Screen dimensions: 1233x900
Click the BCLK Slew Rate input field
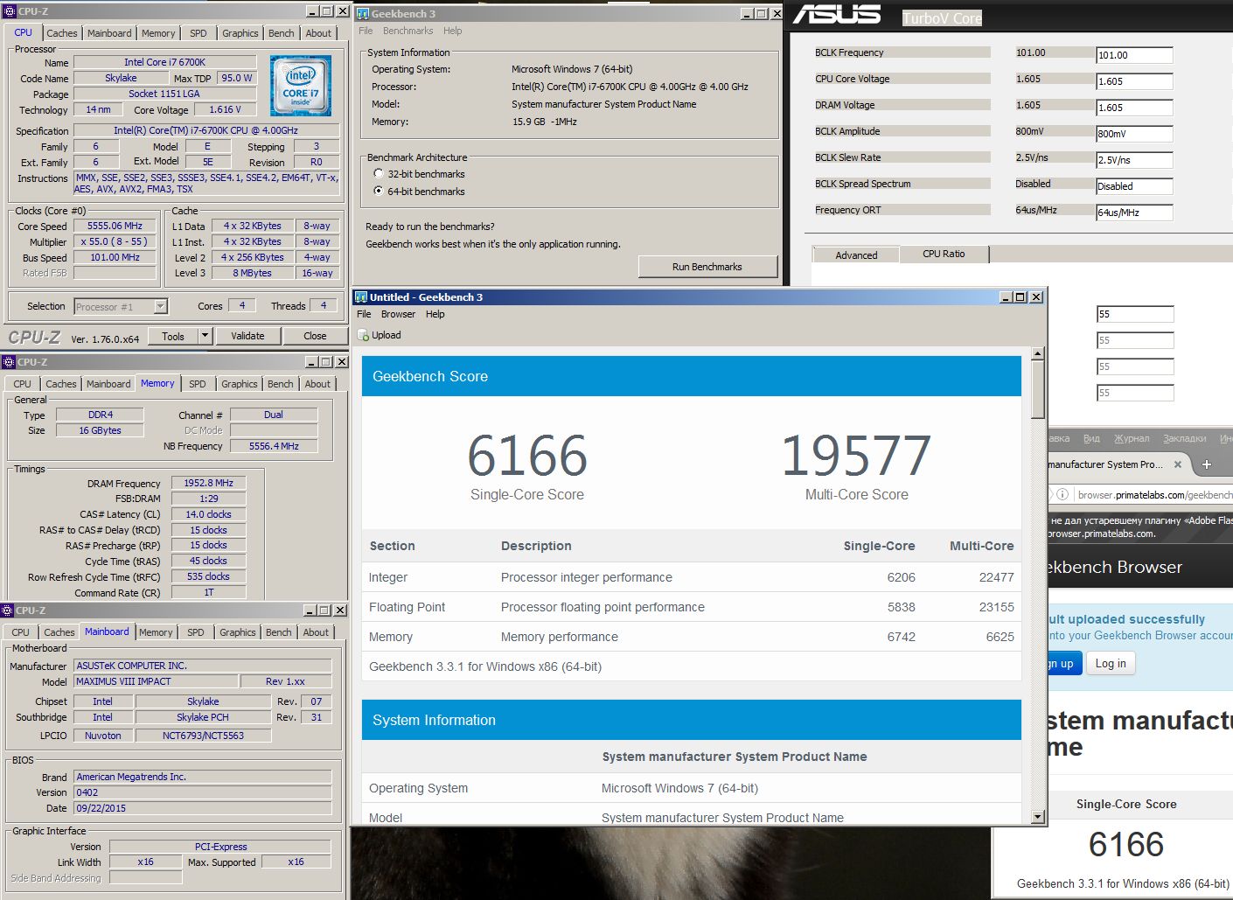point(1134,160)
